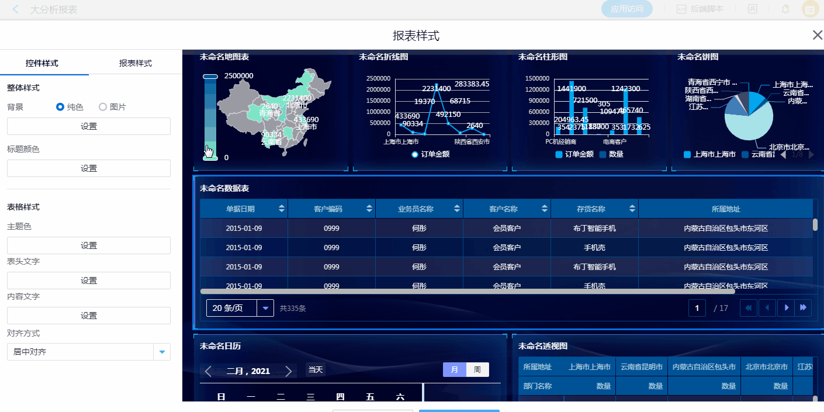Image resolution: width=824 pixels, height=412 pixels.
Task: Go to first page of data table
Action: [x=749, y=307]
